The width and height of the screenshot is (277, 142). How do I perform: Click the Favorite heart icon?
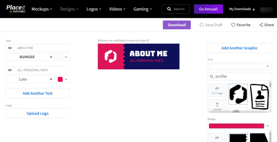coord(233,25)
